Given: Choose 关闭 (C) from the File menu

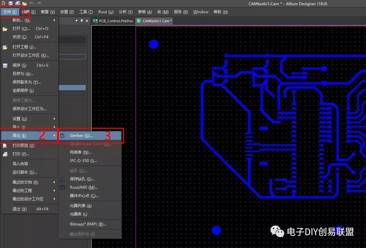Looking at the screenshot, I should 29,37.
